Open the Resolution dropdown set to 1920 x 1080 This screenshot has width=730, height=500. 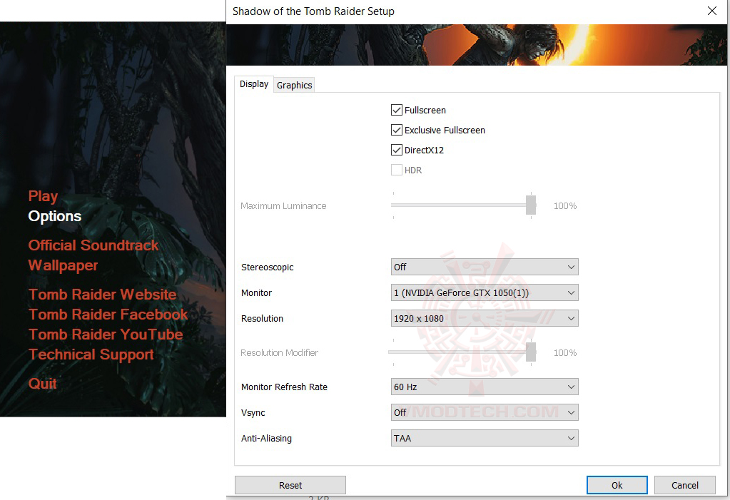[x=485, y=318]
